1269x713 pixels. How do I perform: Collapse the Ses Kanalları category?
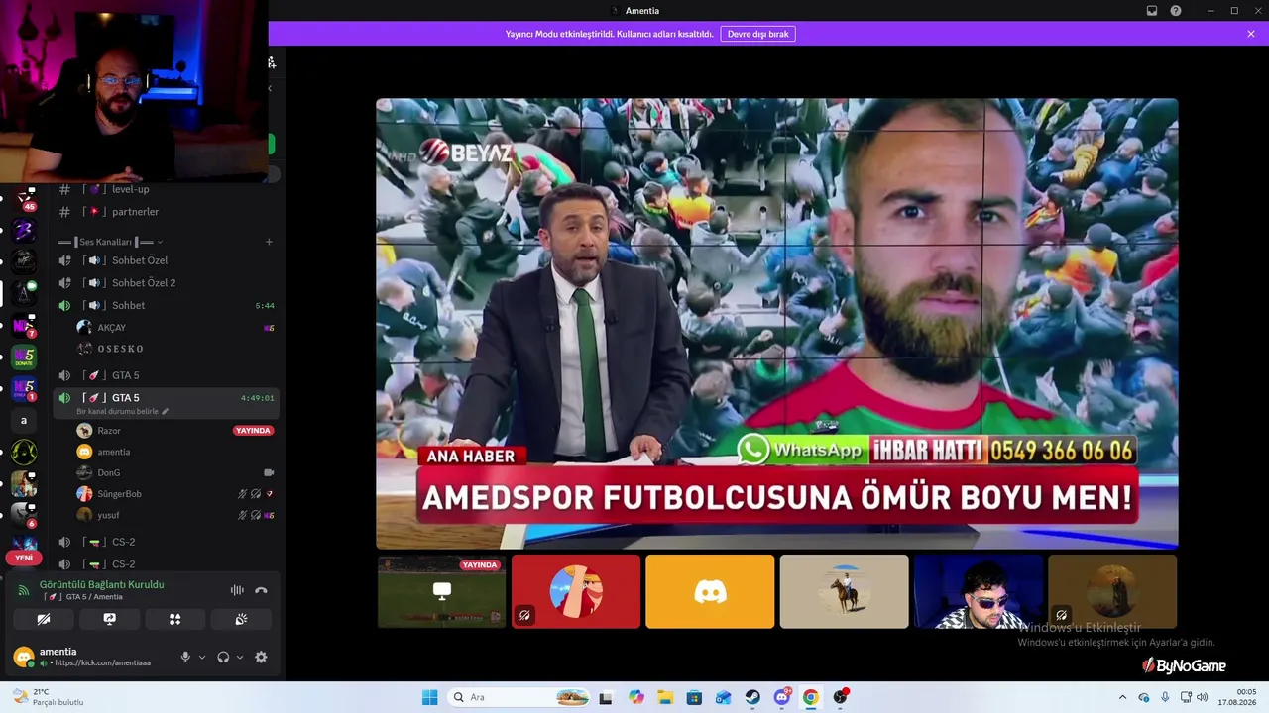[110, 242]
